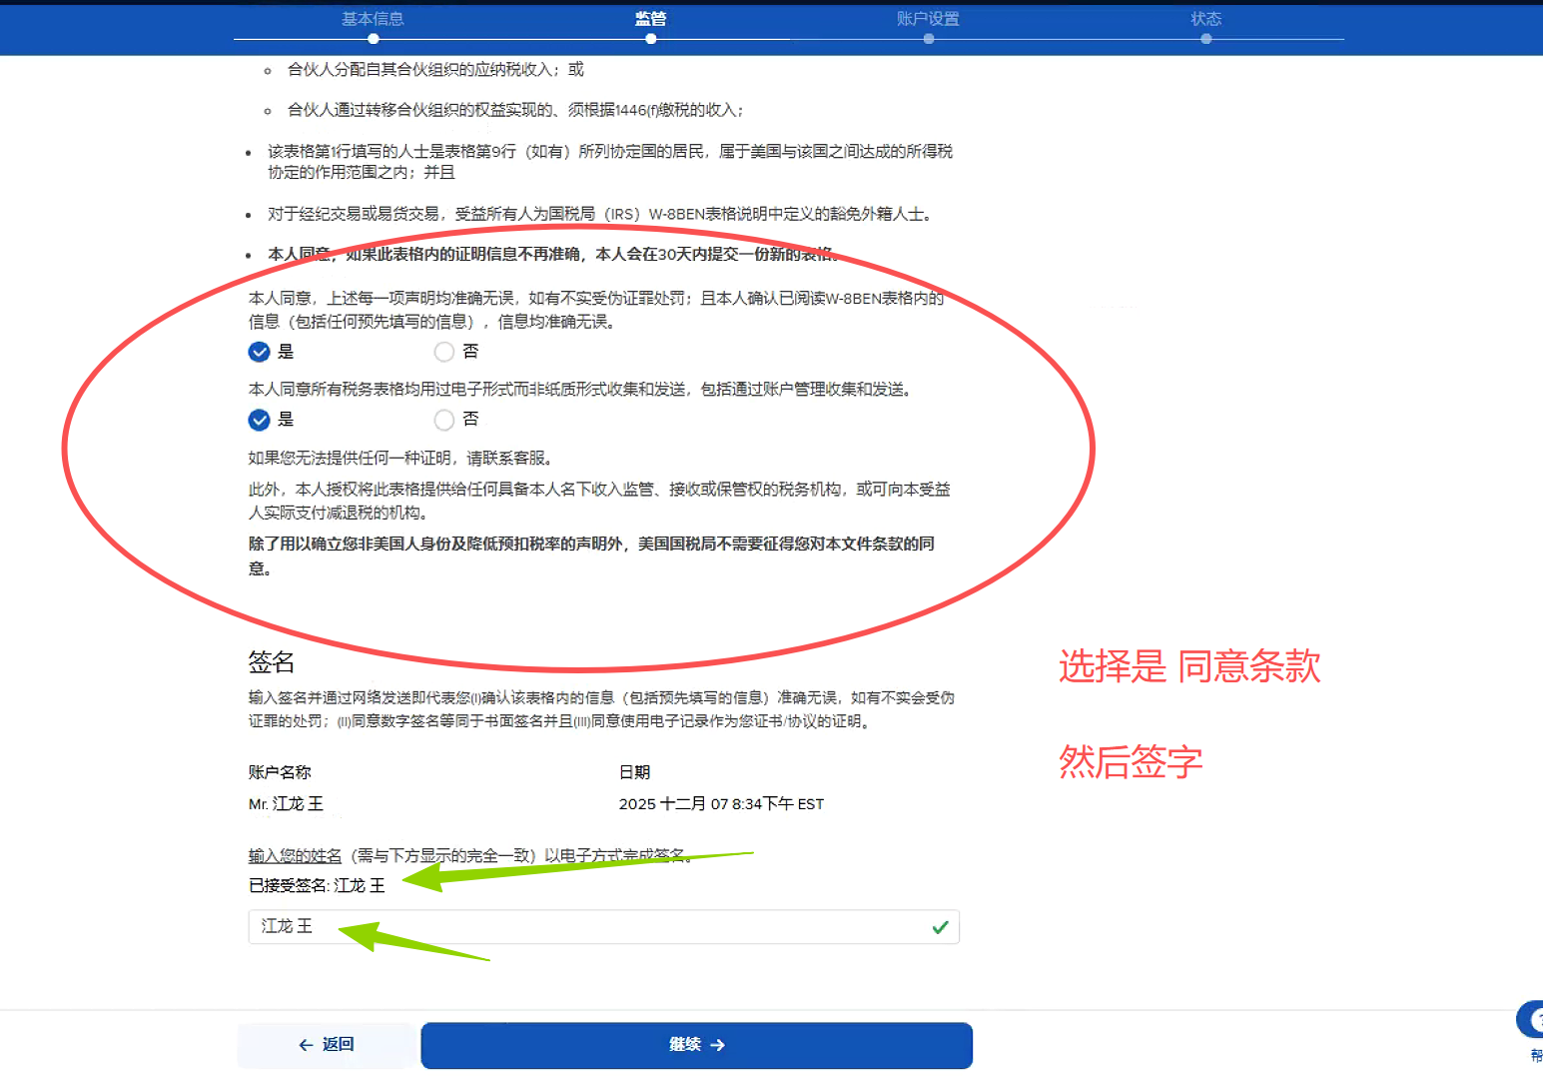Image resolution: width=1543 pixels, height=1076 pixels.
Task: Click the left arrow icon on 返回
Action: point(306,1045)
